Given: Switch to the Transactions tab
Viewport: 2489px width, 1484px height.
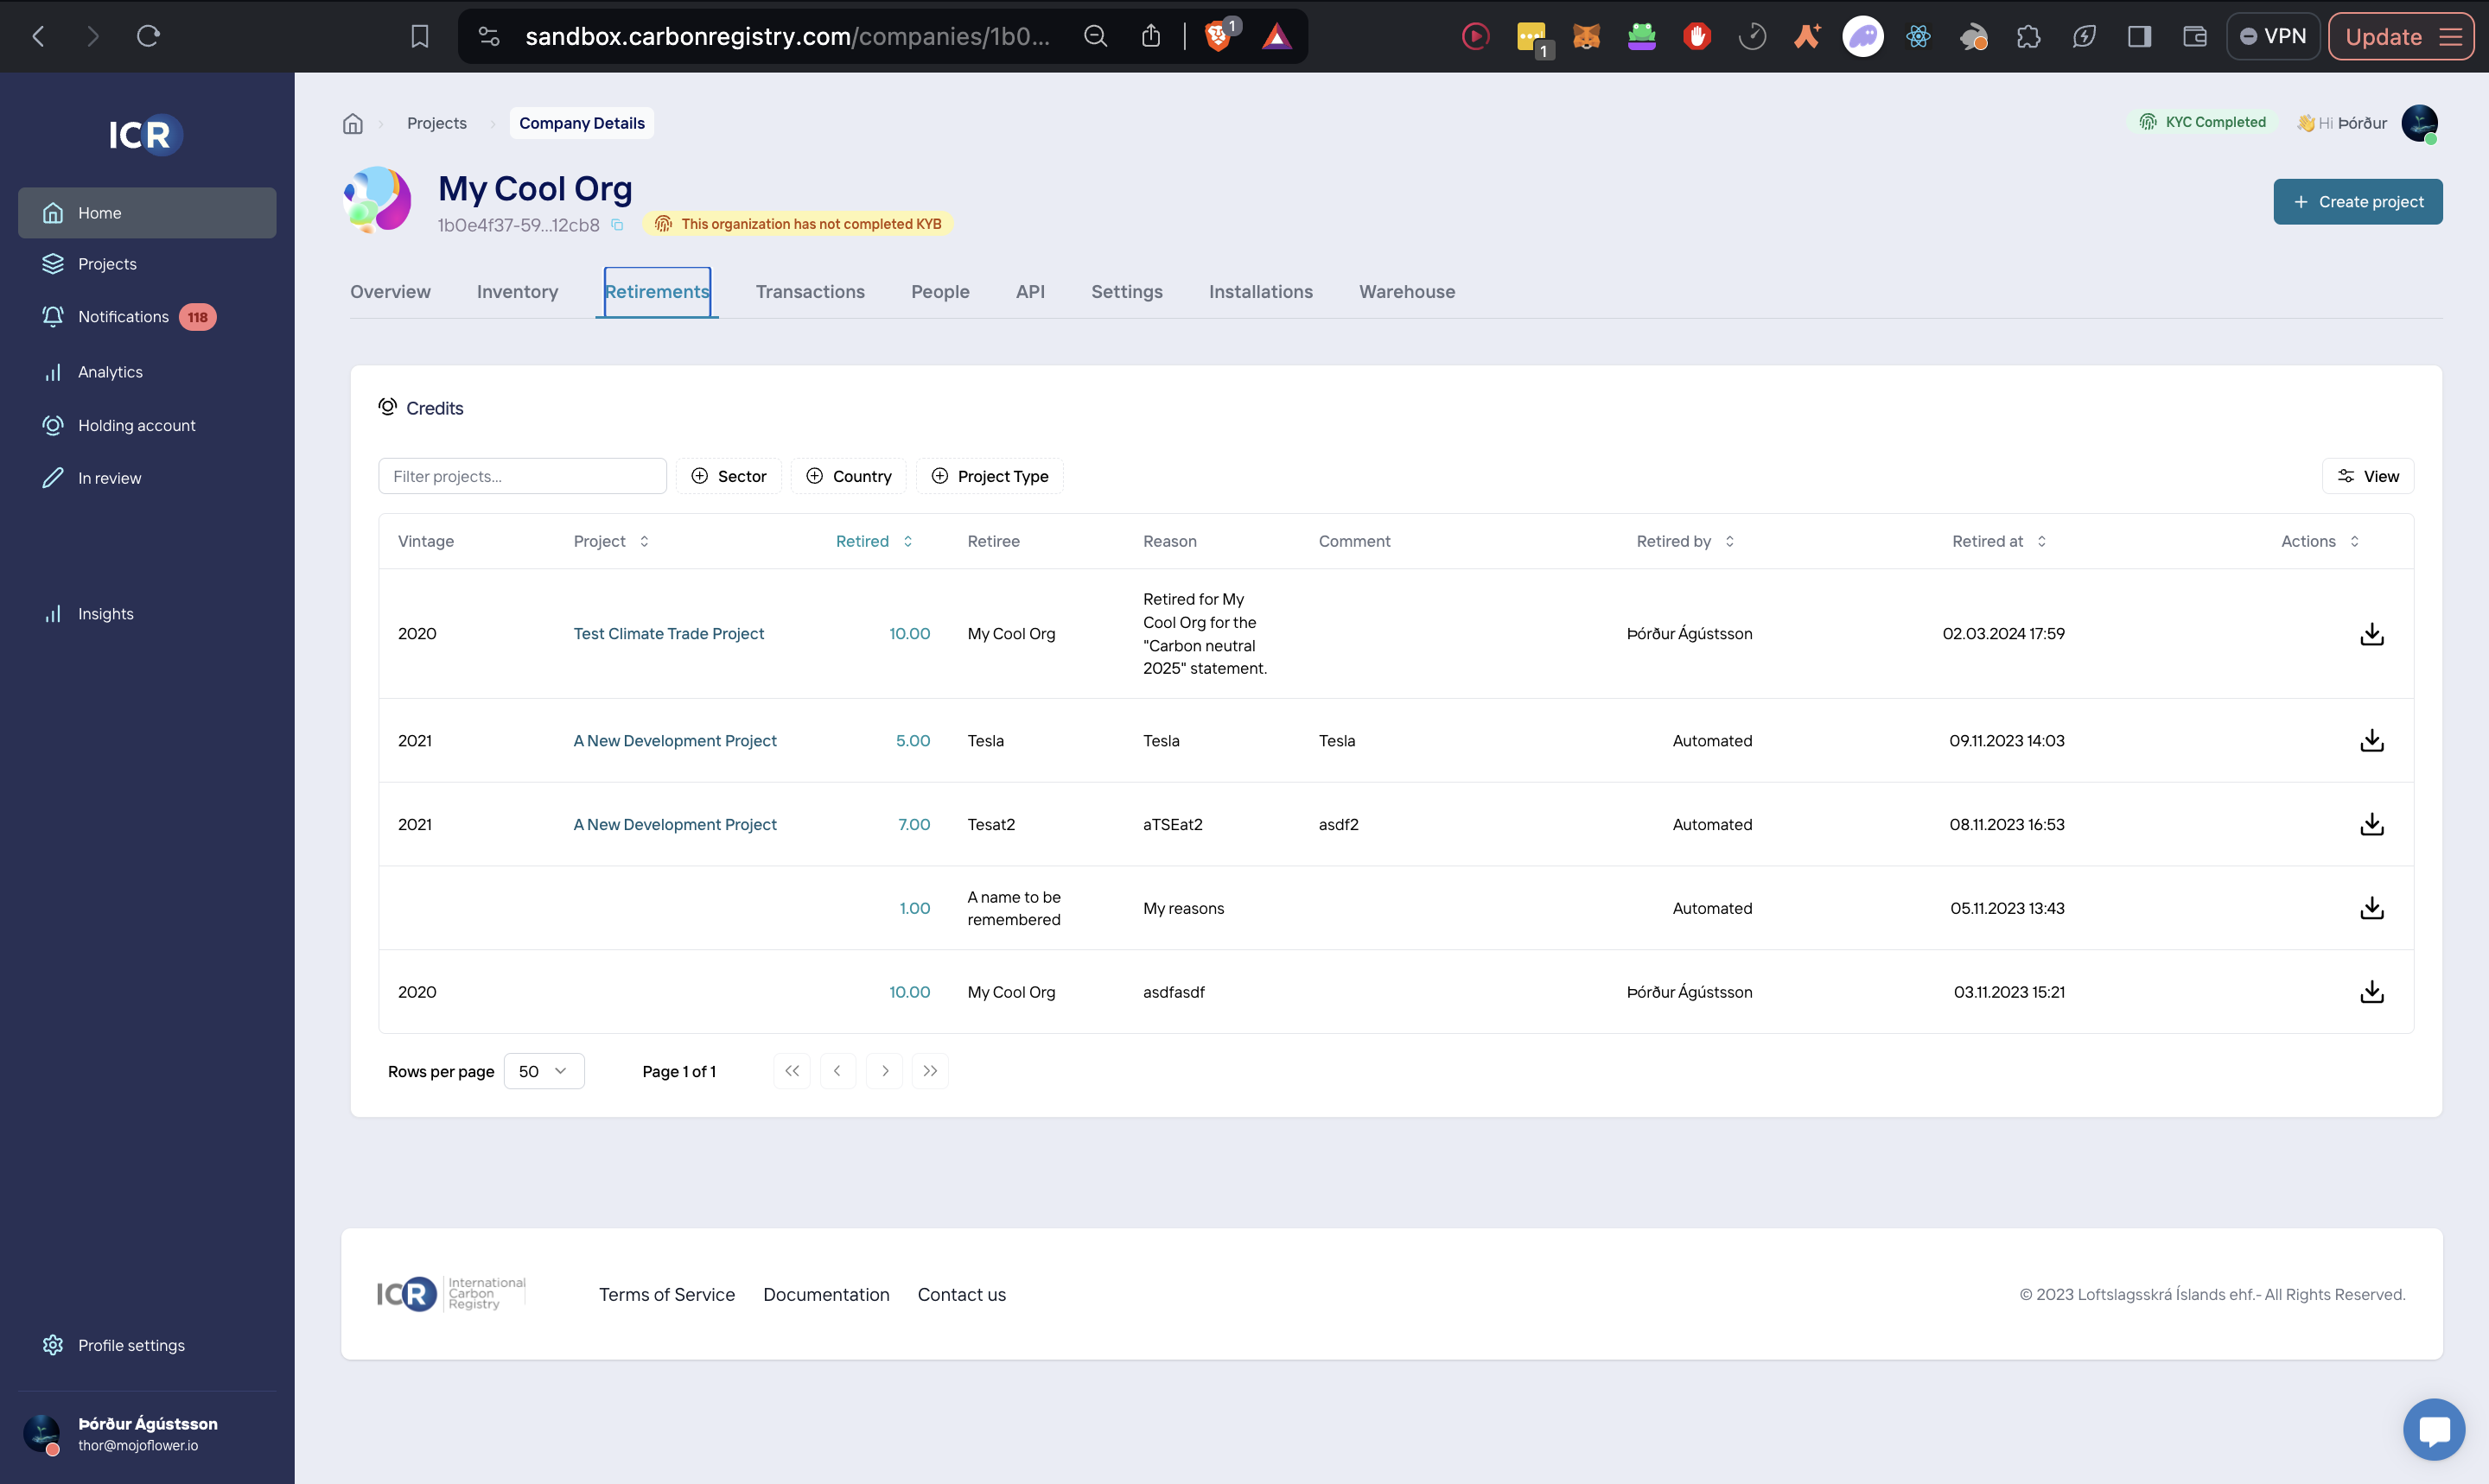Looking at the screenshot, I should [x=809, y=292].
